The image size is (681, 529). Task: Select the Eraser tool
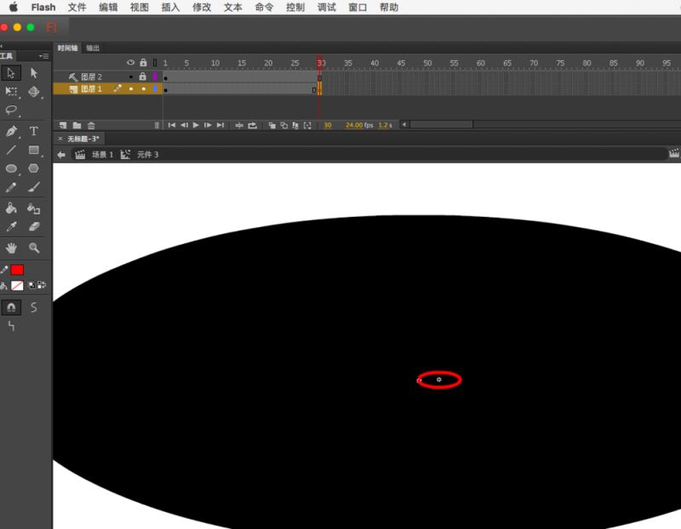click(33, 226)
